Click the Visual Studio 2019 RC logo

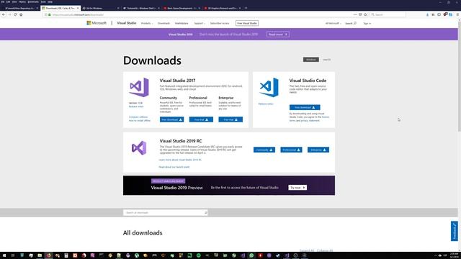(139, 147)
